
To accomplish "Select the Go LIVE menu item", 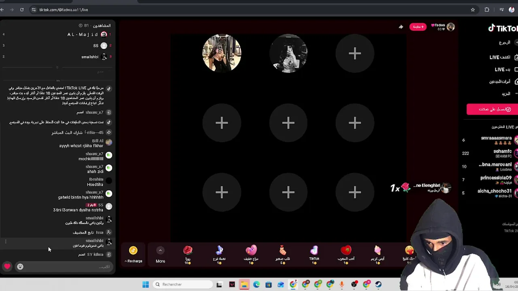I will pyautogui.click(x=506, y=70).
